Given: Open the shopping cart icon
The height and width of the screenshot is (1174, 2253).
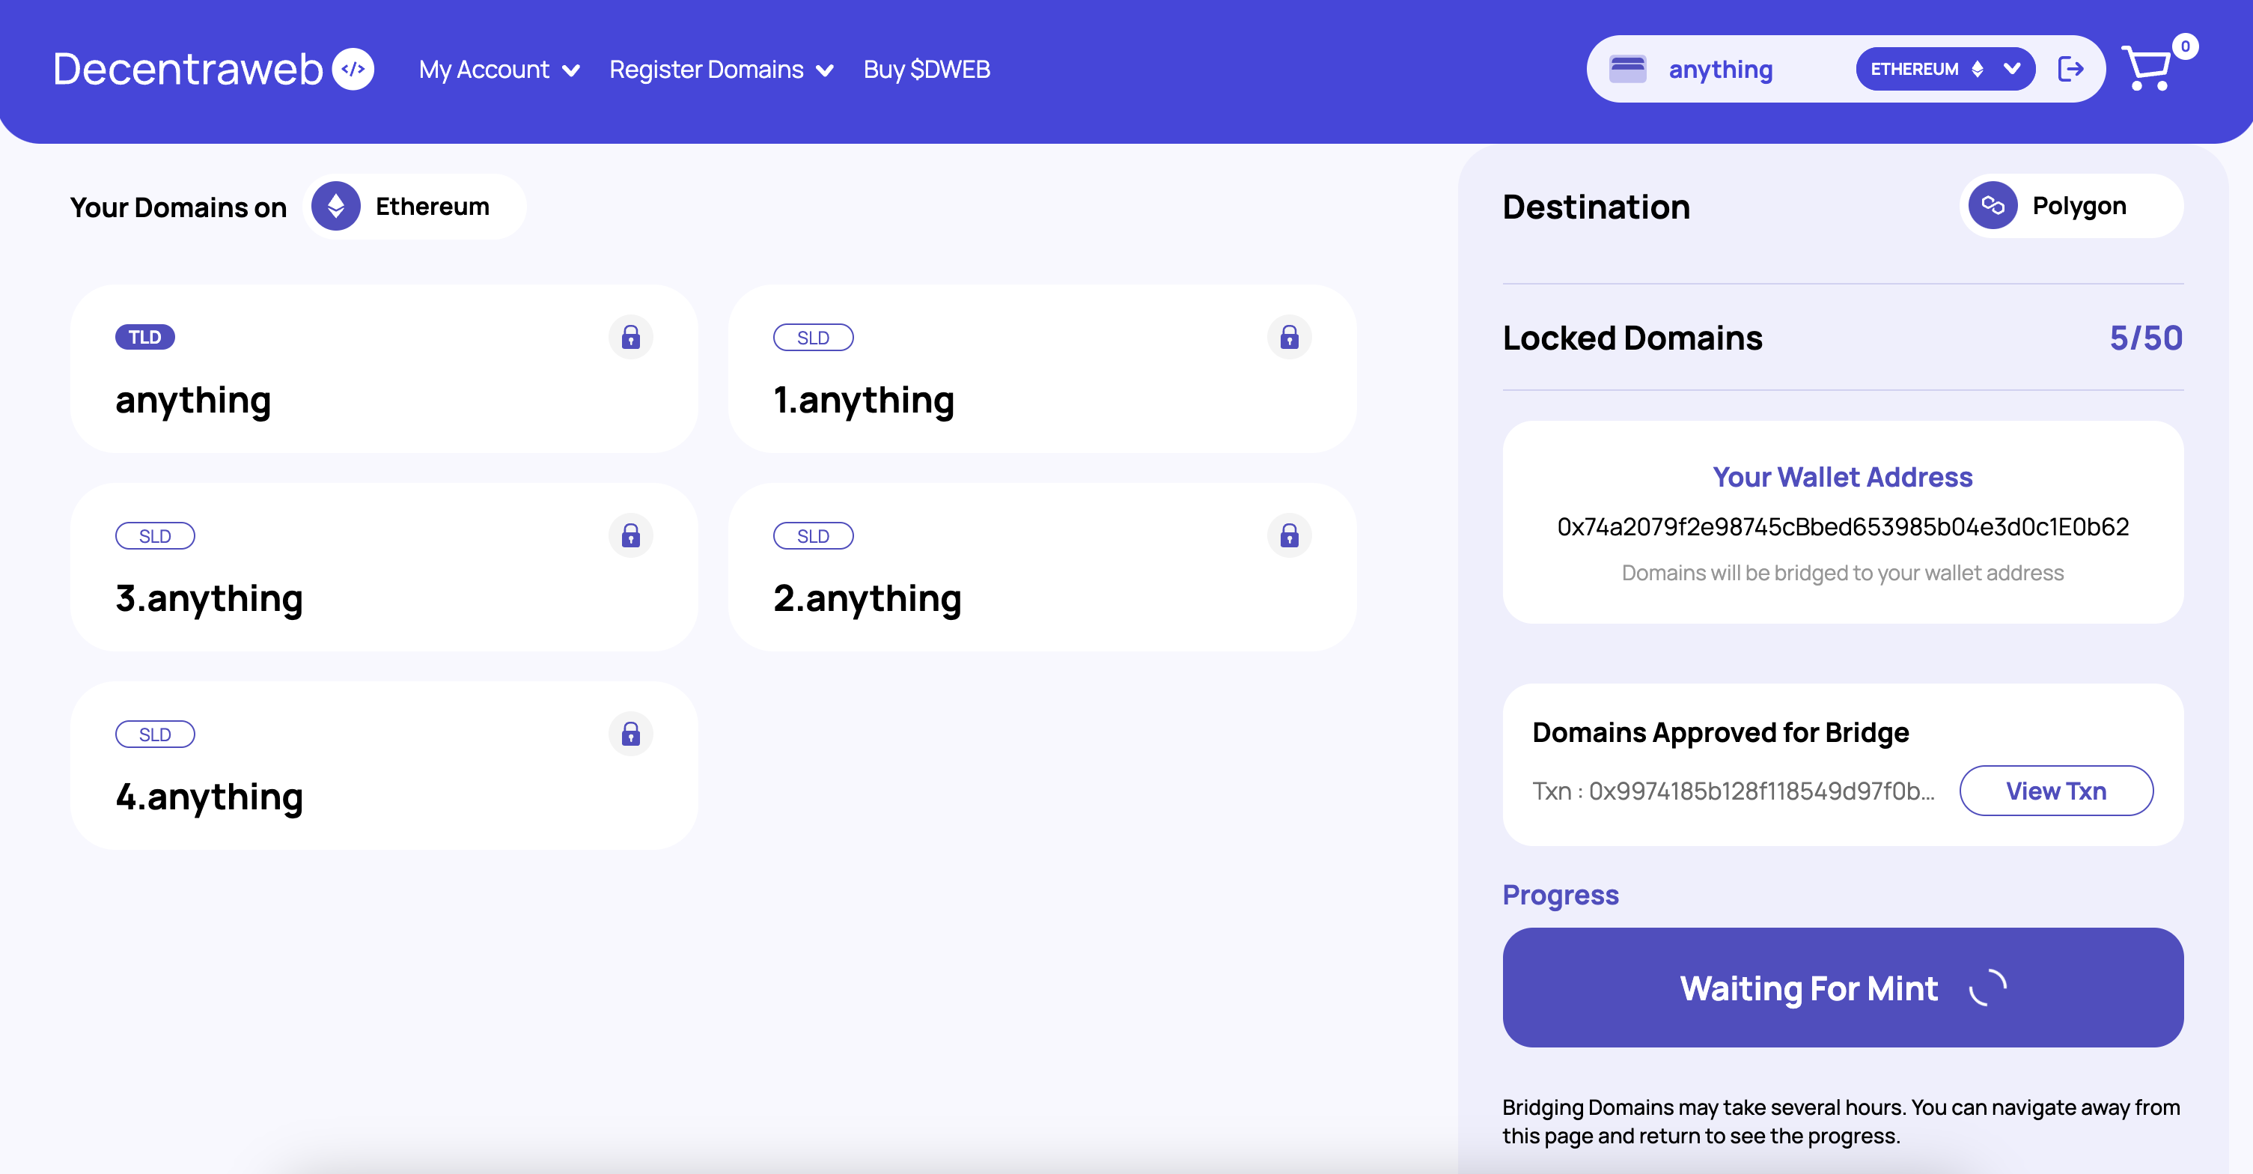Looking at the screenshot, I should [x=2146, y=68].
